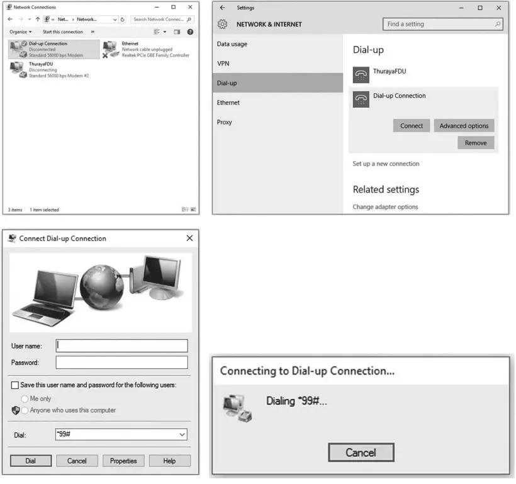Click the Network Connections title bar icon
The height and width of the screenshot is (484, 516).
[x=9, y=7]
